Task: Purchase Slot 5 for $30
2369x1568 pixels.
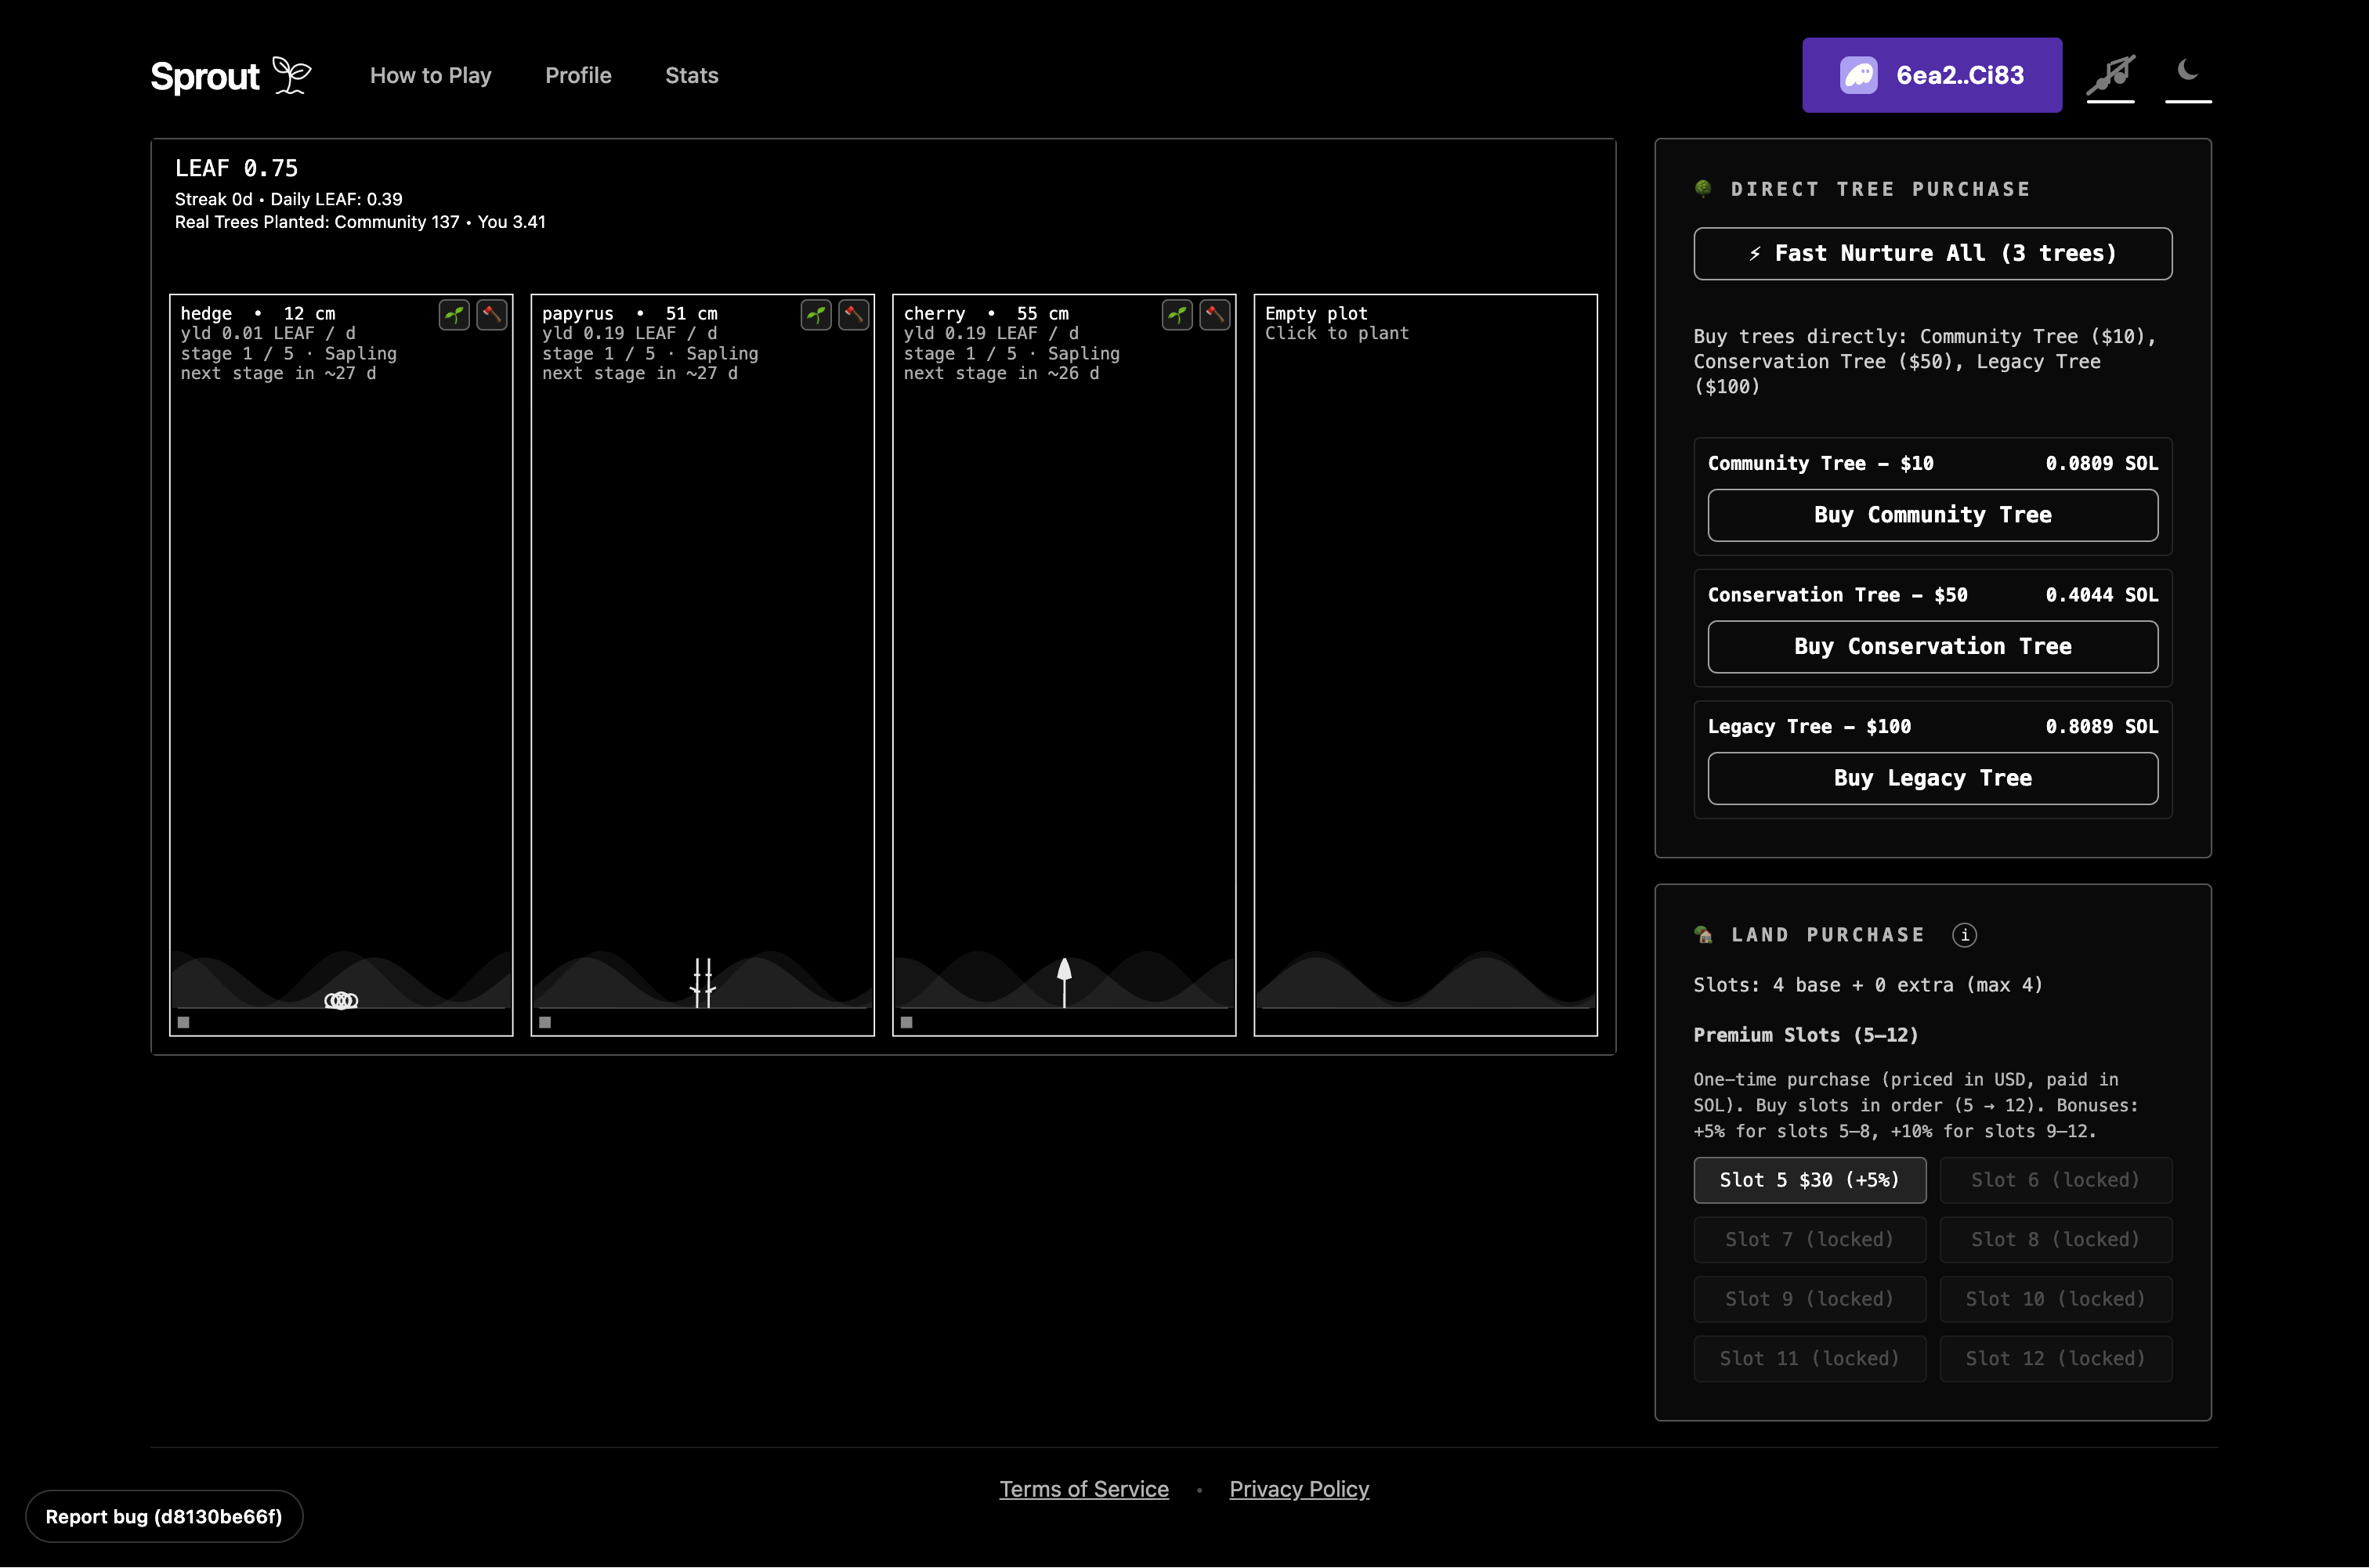Action: click(x=1809, y=1180)
